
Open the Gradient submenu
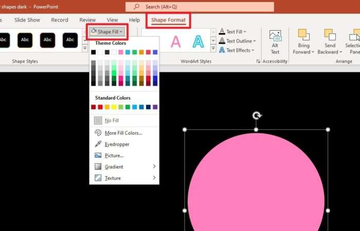point(124,167)
